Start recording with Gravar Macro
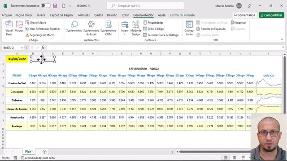This screenshot has width=287, height=161. (36, 23)
